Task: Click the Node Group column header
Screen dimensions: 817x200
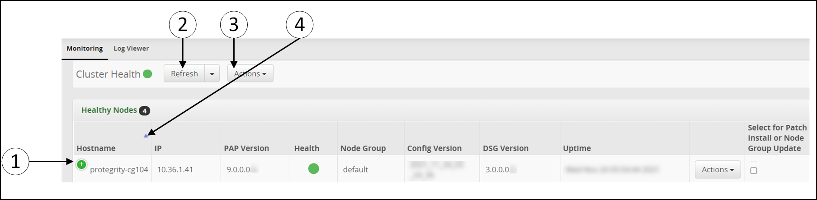Action: point(363,148)
